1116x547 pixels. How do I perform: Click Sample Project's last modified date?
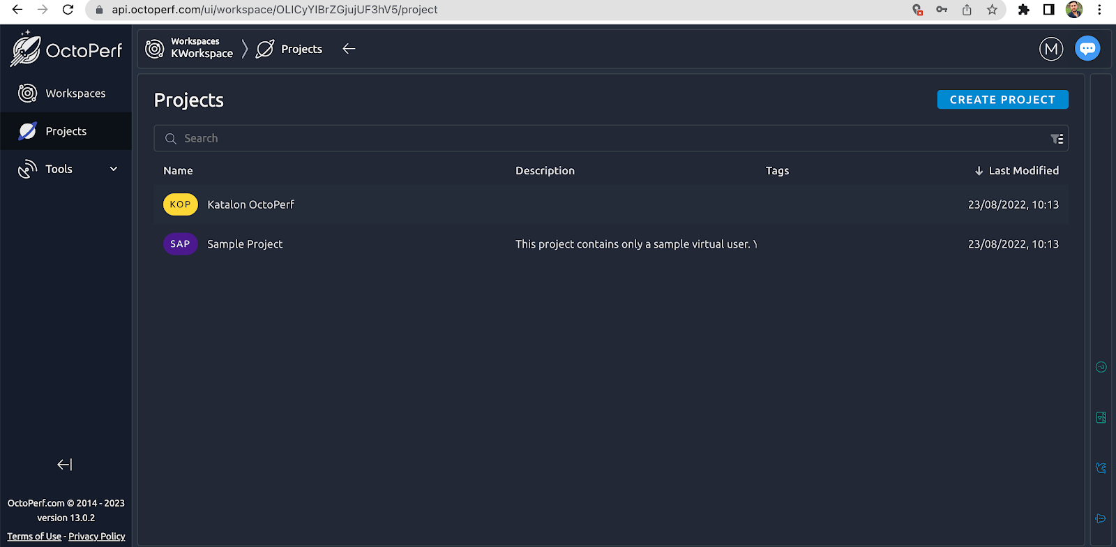(x=1013, y=244)
